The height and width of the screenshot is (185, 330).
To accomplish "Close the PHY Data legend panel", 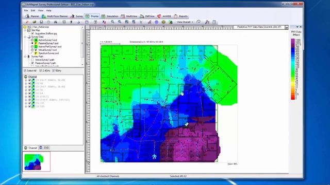I will coord(301,27).
